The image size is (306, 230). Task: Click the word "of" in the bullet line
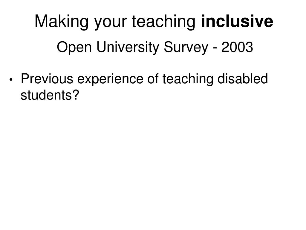click(153, 79)
